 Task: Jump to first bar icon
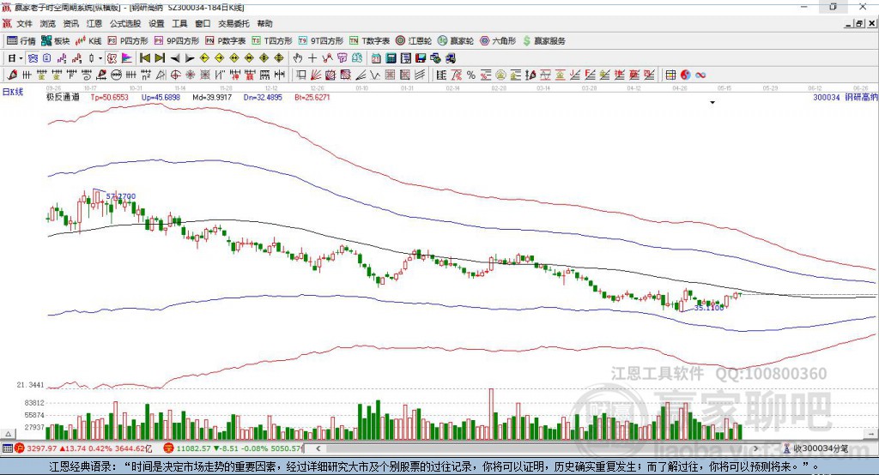[144, 58]
